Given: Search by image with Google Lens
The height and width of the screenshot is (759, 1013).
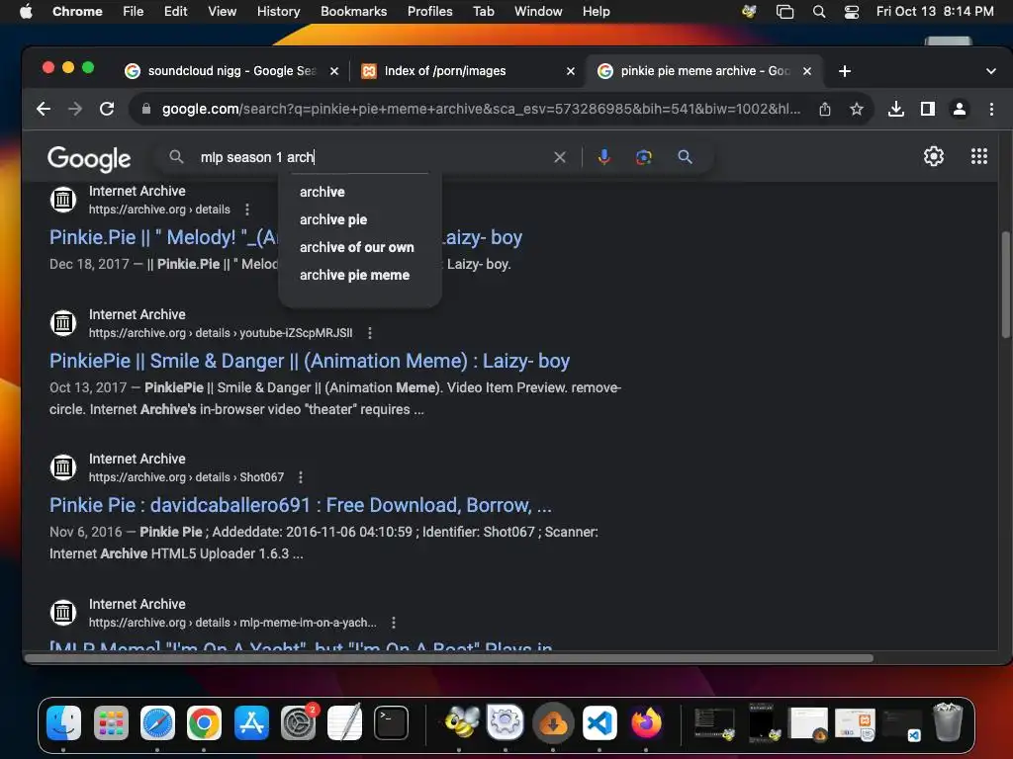Looking at the screenshot, I should 643,157.
